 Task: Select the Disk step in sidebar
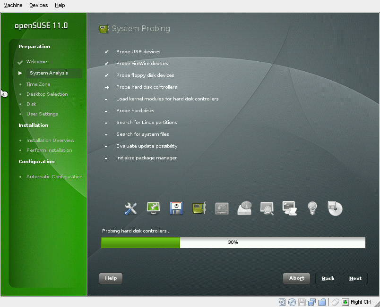31,104
